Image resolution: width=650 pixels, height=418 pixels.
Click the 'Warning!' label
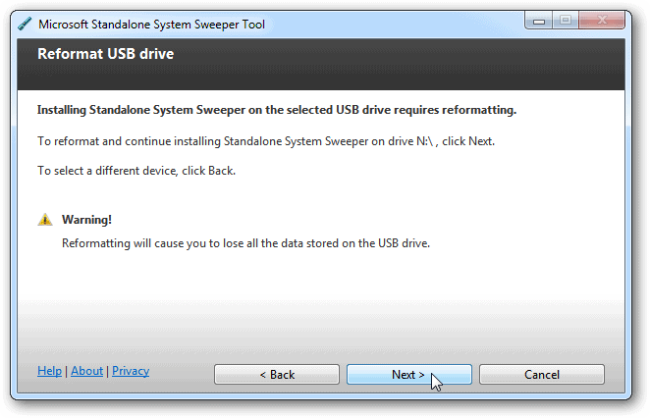point(86,220)
